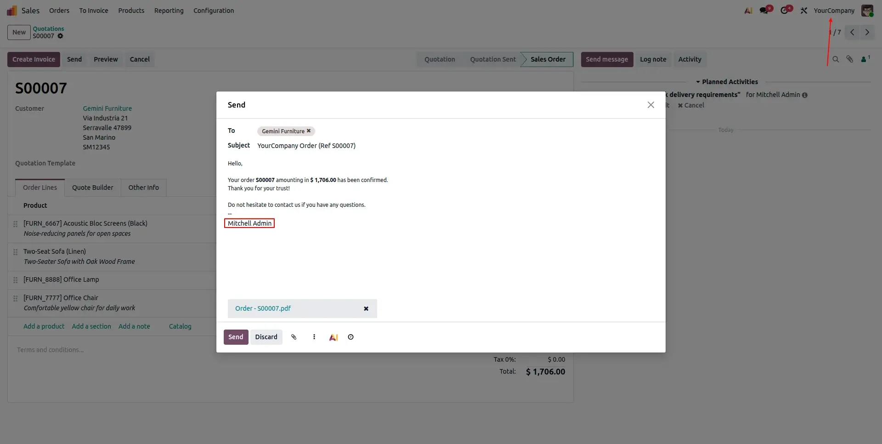882x444 pixels.
Task: Click the Send button in the form header
Action: point(74,59)
